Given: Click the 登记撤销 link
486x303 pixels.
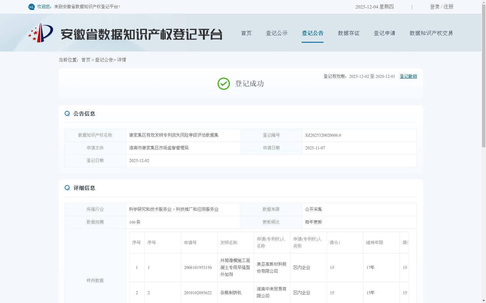Looking at the screenshot, I should pyautogui.click(x=408, y=76).
